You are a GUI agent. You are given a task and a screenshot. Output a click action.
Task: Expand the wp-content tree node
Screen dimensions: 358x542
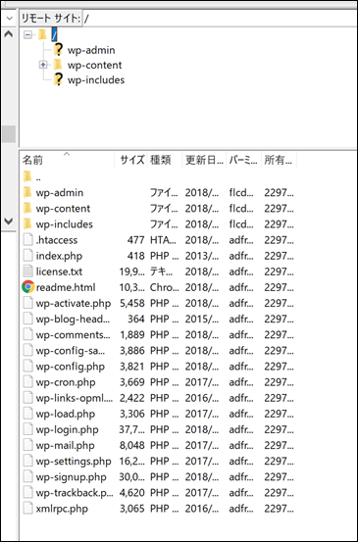[43, 65]
